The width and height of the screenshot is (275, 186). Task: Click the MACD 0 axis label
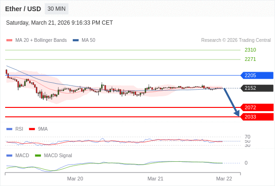[246, 163]
